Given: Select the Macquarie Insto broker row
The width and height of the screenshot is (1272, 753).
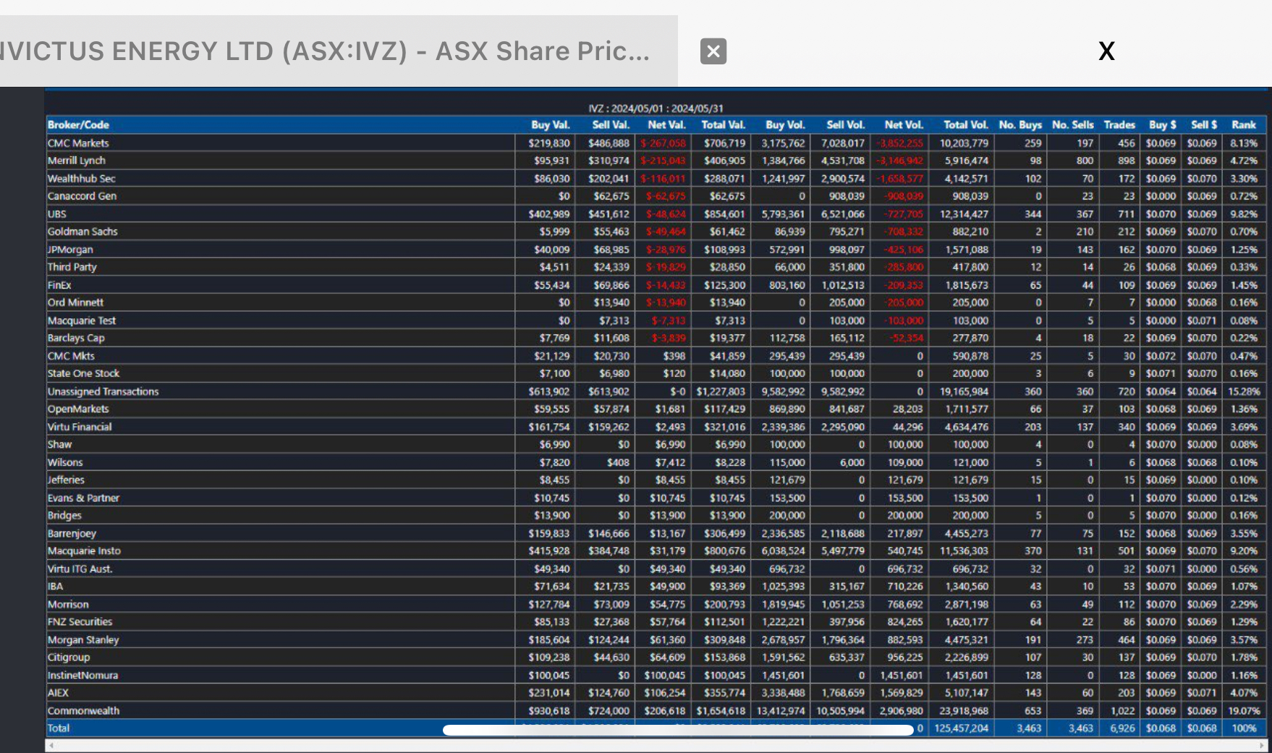Looking at the screenshot, I should (x=656, y=550).
